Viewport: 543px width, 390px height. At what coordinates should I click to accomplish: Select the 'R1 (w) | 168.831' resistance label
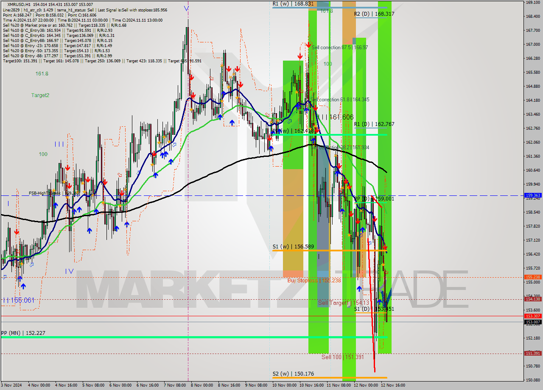293,3
